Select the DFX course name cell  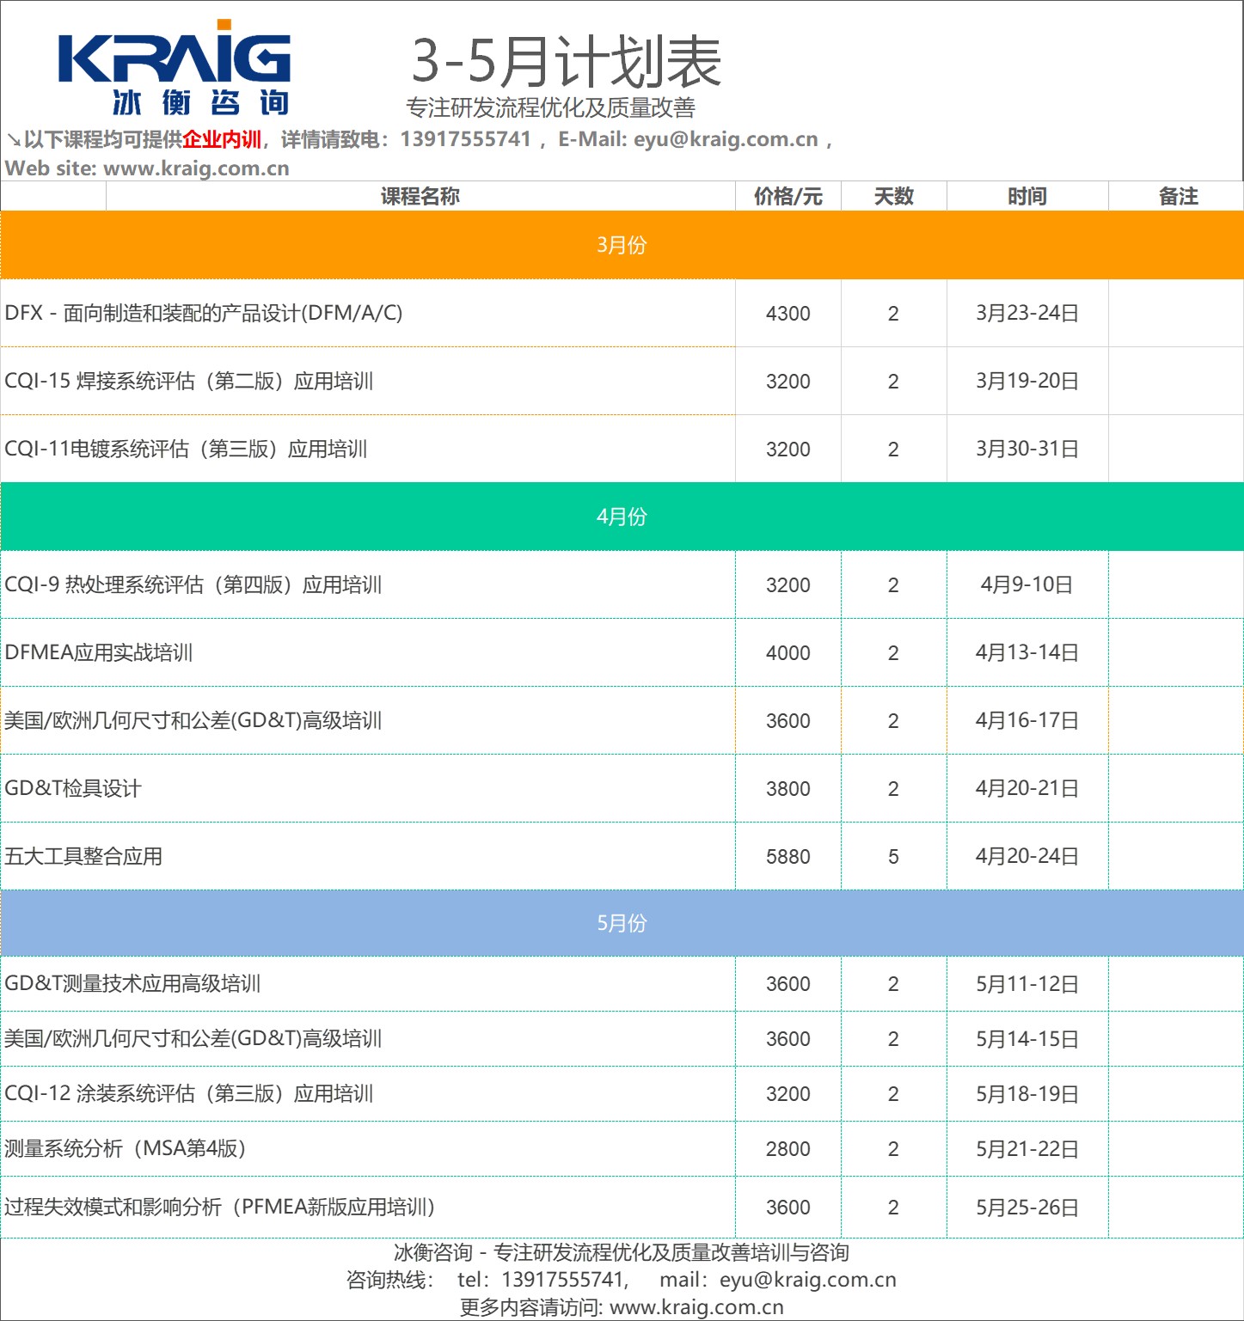pos(204,313)
